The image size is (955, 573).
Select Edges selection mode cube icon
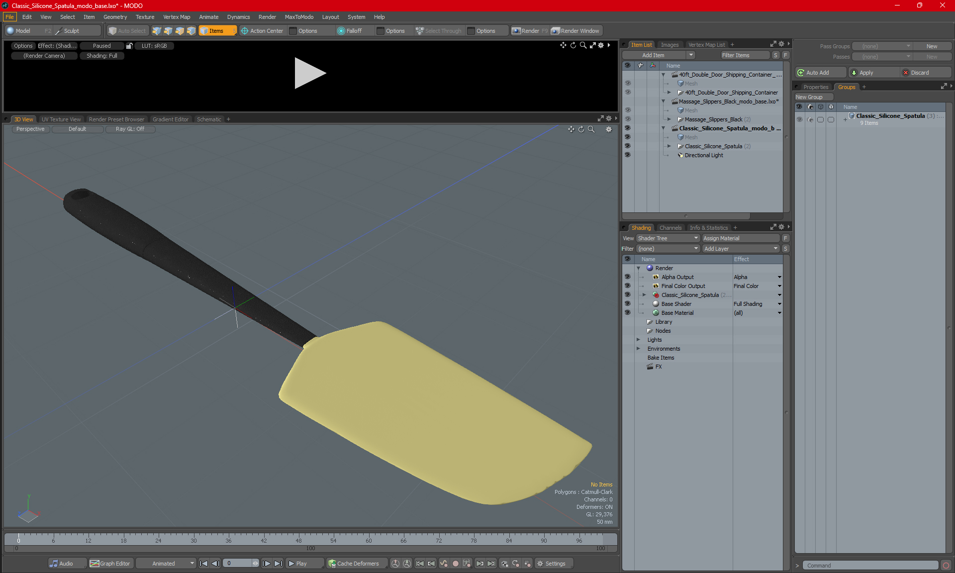[x=168, y=31]
